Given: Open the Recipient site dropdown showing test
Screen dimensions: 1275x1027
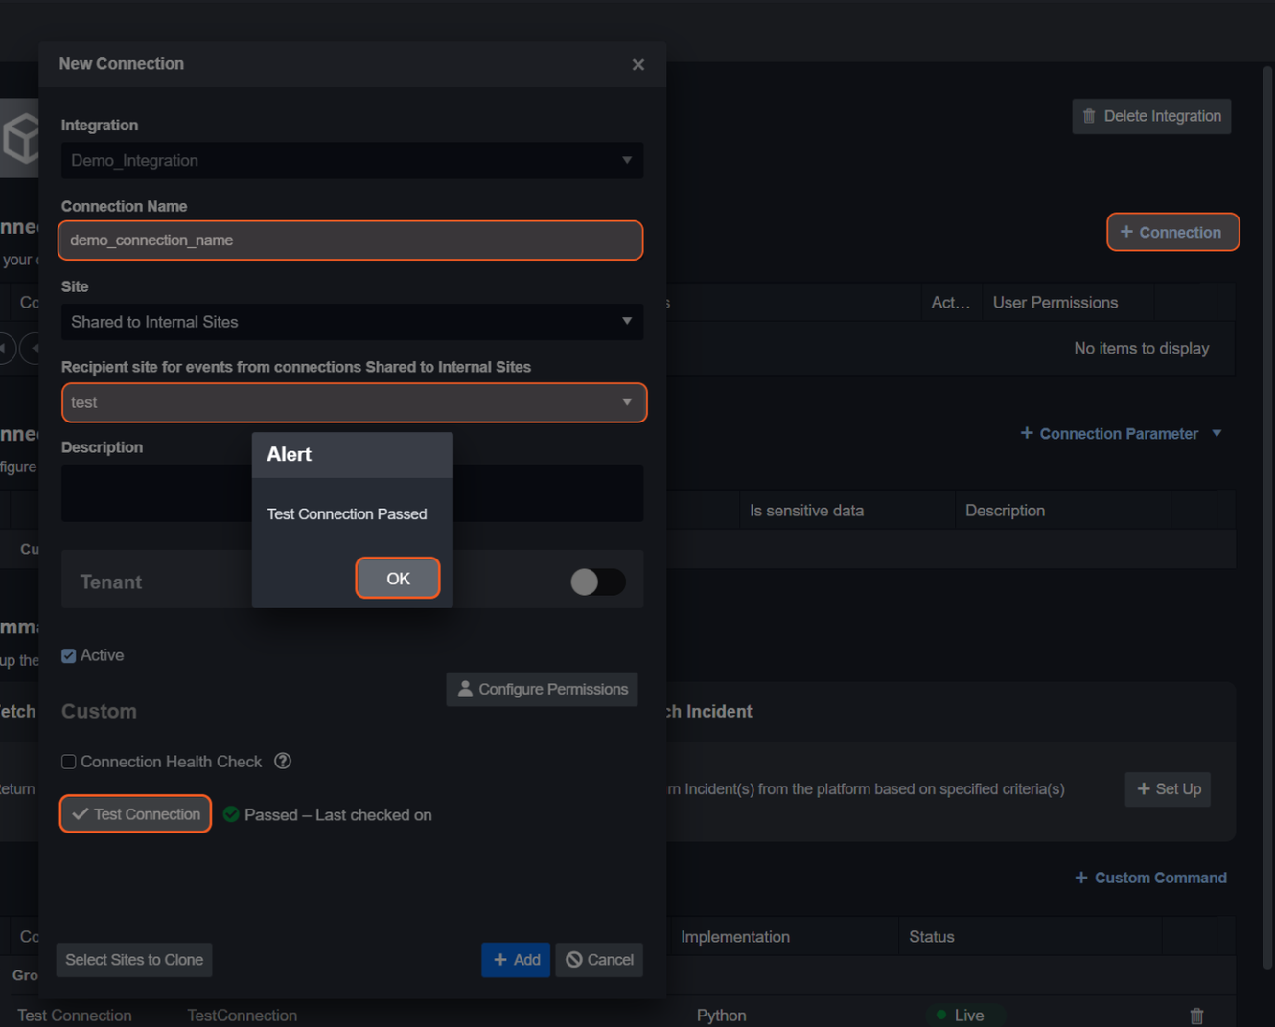Looking at the screenshot, I should point(353,402).
